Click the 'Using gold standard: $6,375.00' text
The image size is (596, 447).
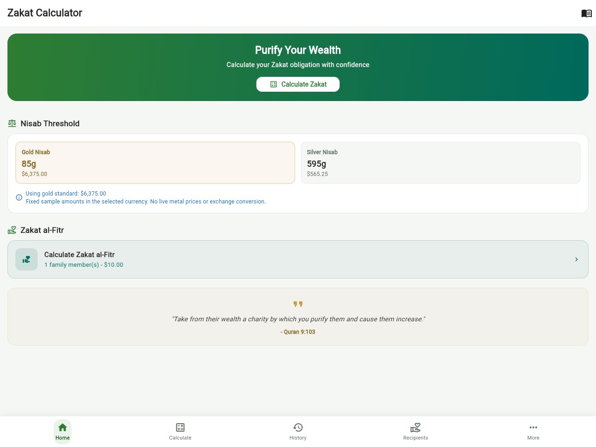click(x=66, y=194)
